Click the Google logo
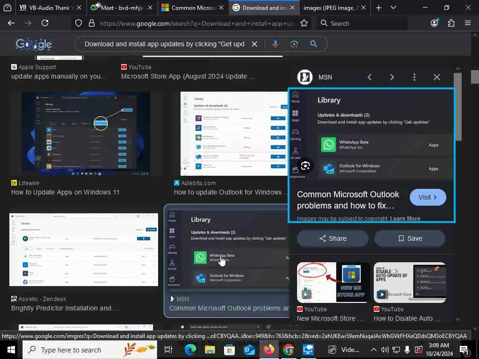479x359 pixels. [x=34, y=44]
